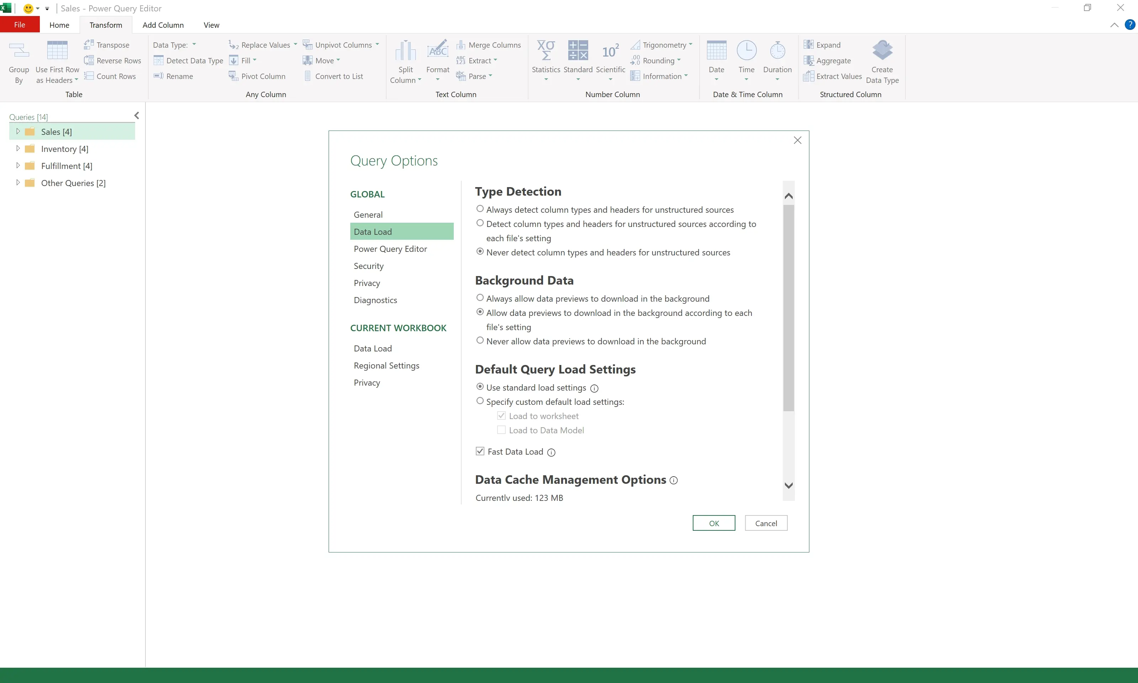Switch to the Add Column ribbon tab

tap(163, 25)
